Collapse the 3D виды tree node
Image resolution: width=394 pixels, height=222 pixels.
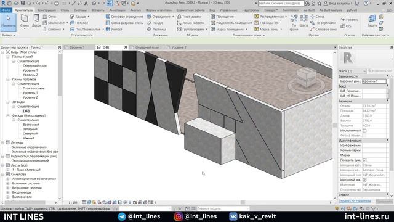click(x=8, y=102)
